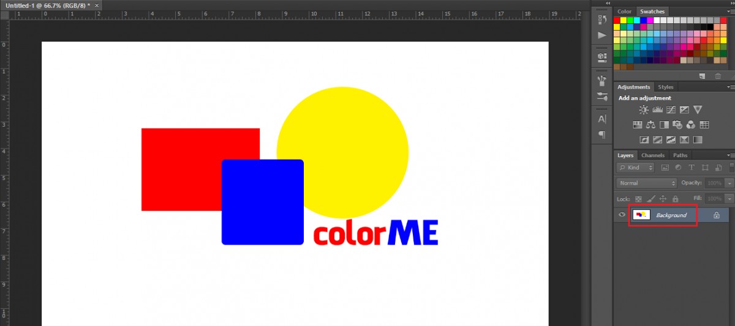The width and height of the screenshot is (735, 326).
Task: Add a Color Balance adjustment
Action: (x=650, y=125)
